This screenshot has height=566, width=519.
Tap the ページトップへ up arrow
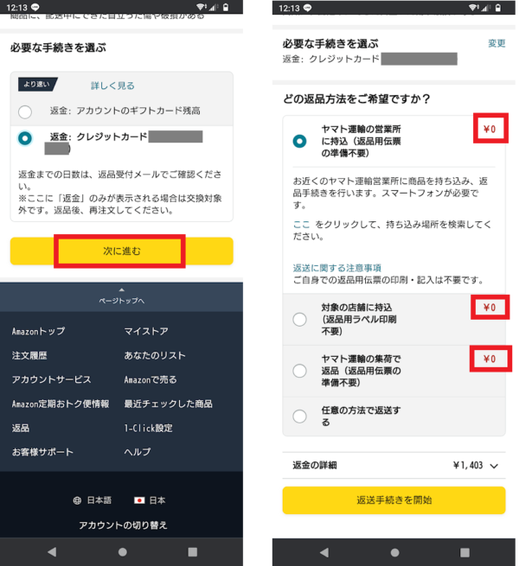click(122, 289)
